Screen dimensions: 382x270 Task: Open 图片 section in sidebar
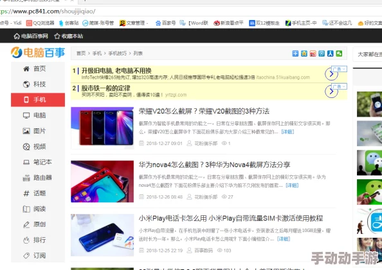tap(38, 131)
